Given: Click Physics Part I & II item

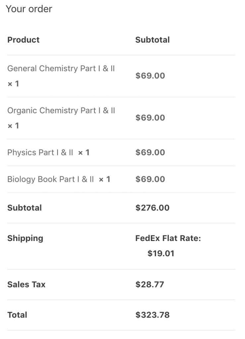Looking at the screenshot, I should pos(40,152).
